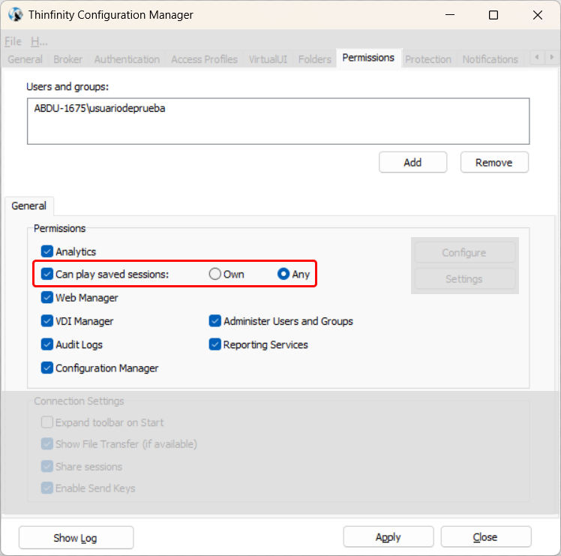Screen dimensions: 561x556
Task: Toggle the Share sessions checkbox
Action: coord(46,467)
